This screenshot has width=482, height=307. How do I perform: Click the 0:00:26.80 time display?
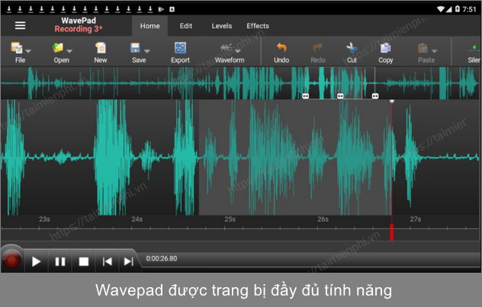pos(162,258)
